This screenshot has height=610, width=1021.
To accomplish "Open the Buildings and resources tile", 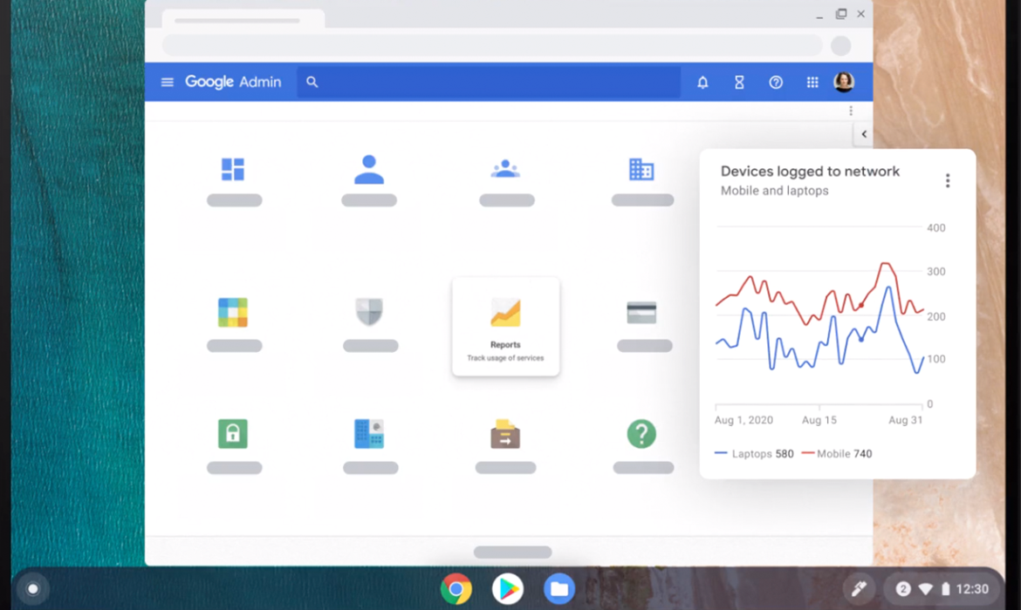I will click(641, 169).
